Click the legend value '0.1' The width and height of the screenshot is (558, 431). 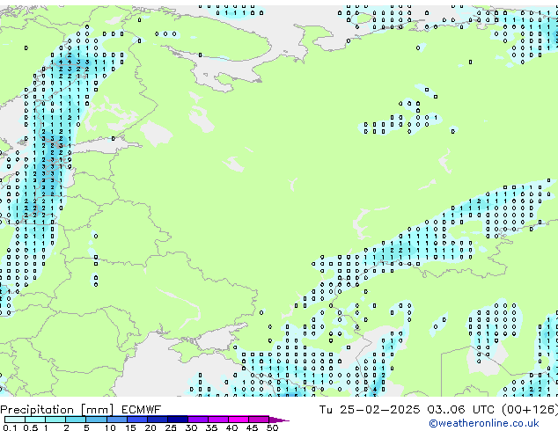[x=10, y=427]
